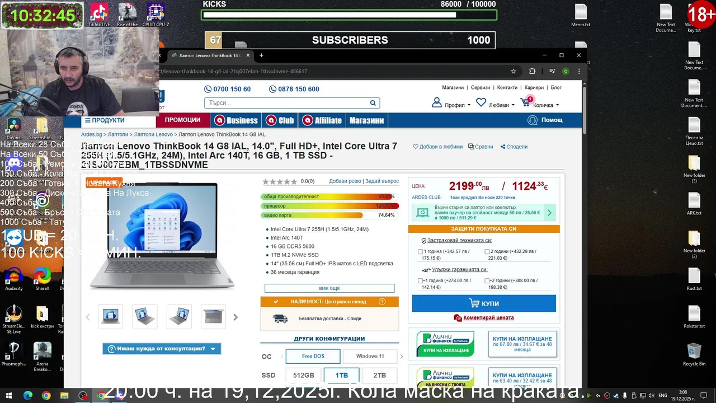The height and width of the screenshot is (403, 716).
Task: Open the Recycle Bin on desktop
Action: point(694,354)
